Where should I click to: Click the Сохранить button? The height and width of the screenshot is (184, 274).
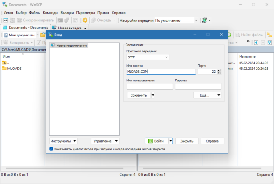[x=138, y=95]
